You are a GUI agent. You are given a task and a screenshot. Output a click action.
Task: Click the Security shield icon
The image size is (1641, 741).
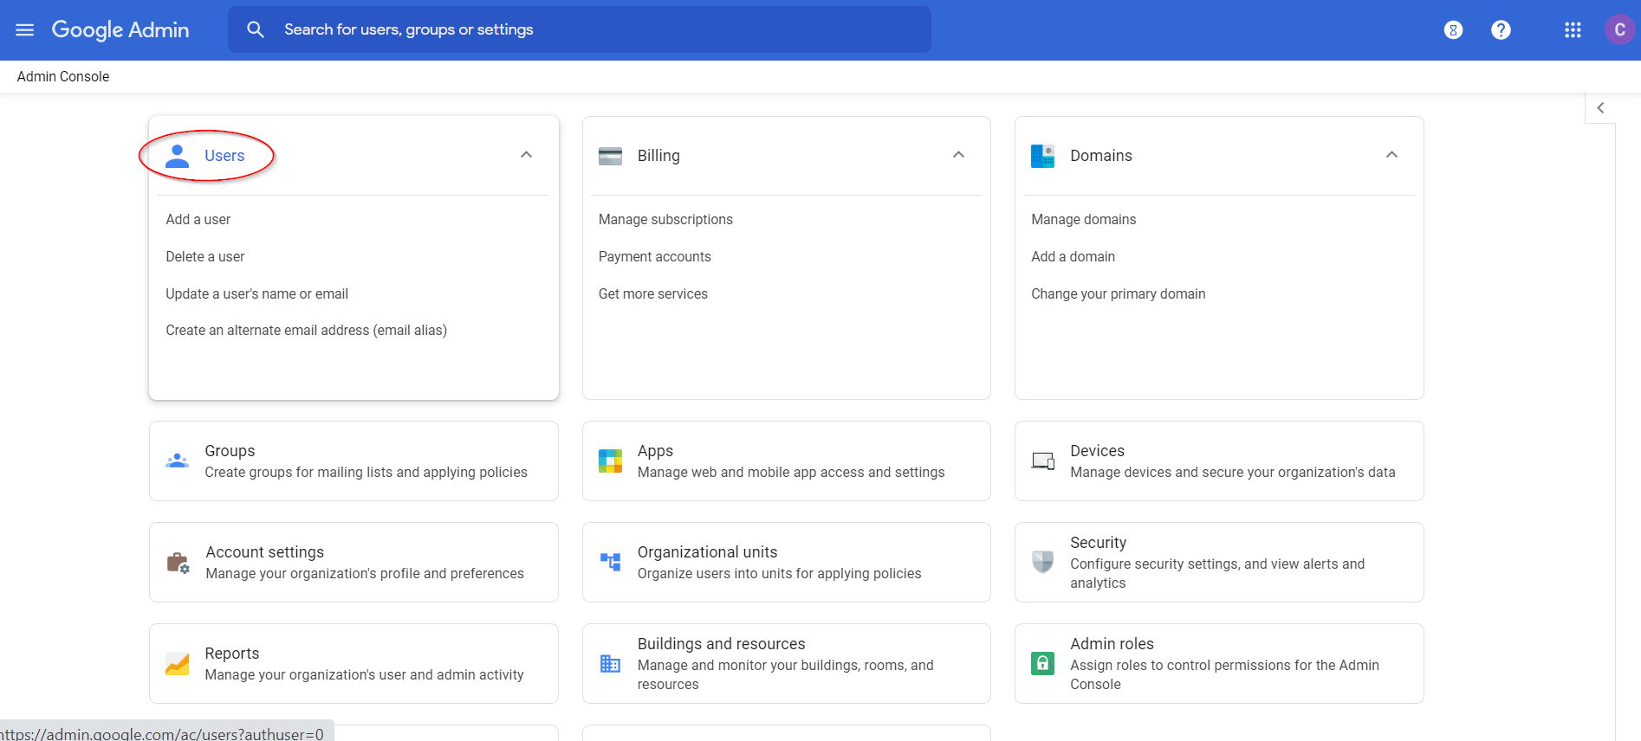tap(1042, 562)
